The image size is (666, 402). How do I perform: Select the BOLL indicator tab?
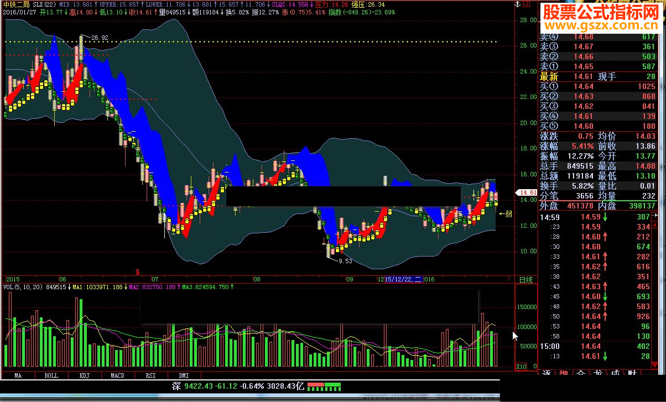(51, 375)
